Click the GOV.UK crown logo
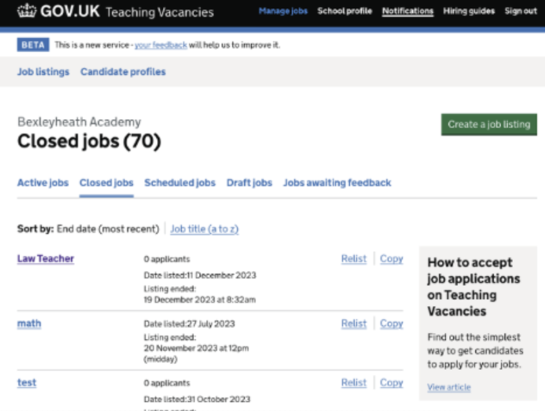The image size is (545, 411). [27, 11]
